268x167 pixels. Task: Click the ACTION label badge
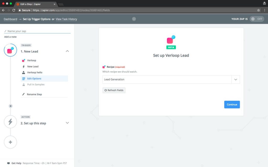(x=25, y=117)
